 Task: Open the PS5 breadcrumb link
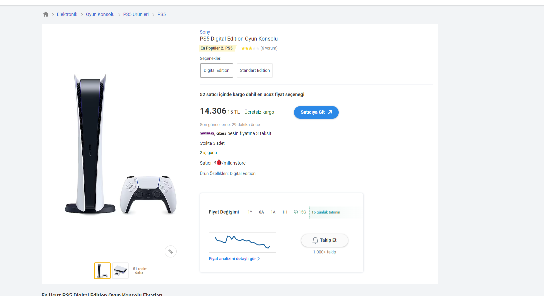[162, 14]
